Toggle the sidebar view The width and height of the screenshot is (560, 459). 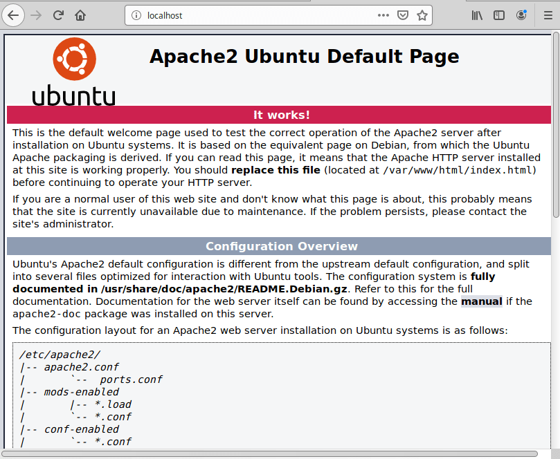click(x=498, y=15)
